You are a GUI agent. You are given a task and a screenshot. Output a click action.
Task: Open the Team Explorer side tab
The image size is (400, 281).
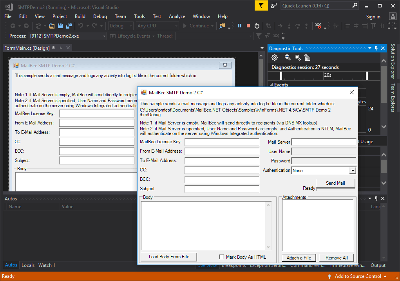[x=393, y=98]
